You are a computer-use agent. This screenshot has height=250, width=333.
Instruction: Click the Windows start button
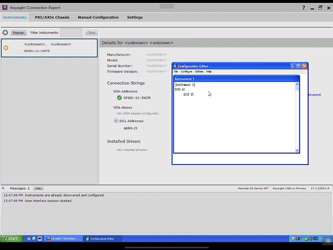tap(11, 238)
